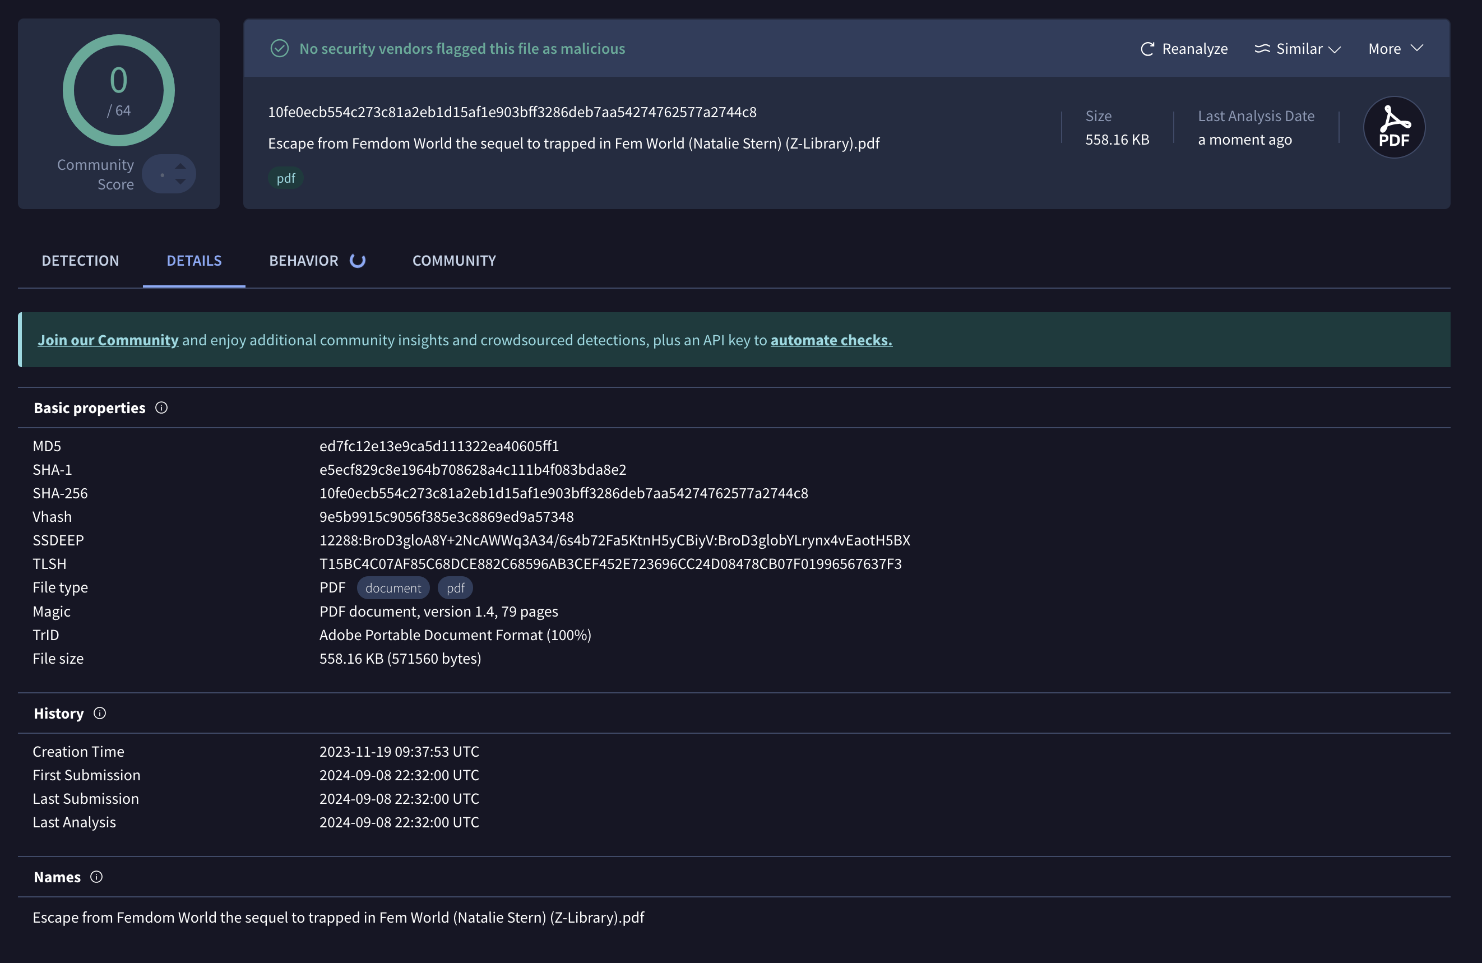This screenshot has height=963, width=1482.
Task: Switch to the DETECTION tab
Action: (80, 261)
